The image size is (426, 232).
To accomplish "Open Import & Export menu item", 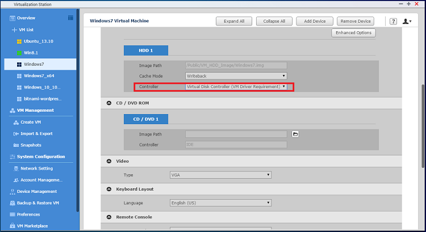I will pos(36,134).
